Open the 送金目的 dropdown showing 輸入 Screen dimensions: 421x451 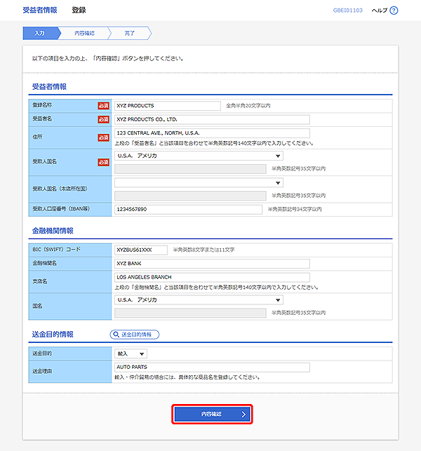point(131,354)
